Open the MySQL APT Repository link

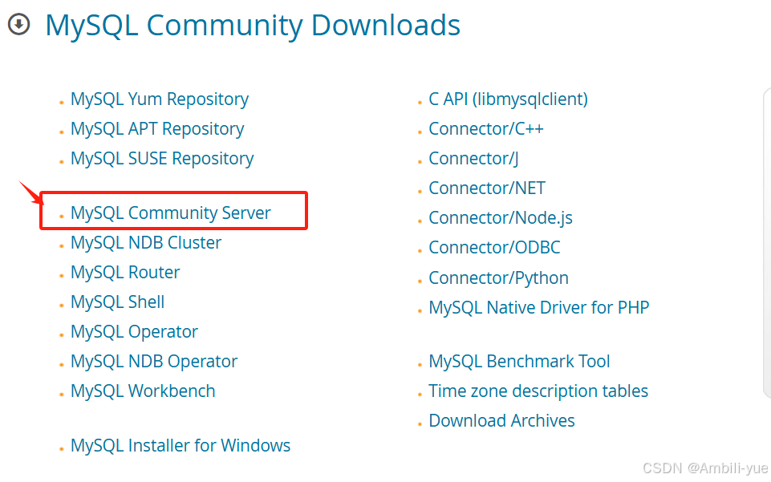tap(157, 129)
